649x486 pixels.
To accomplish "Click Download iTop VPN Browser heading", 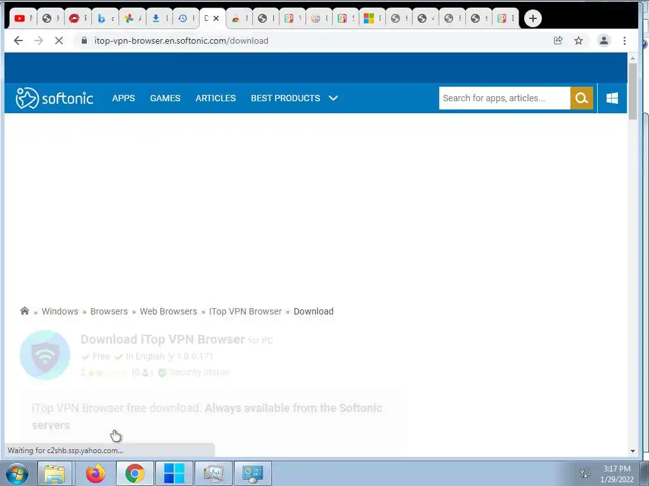I will click(163, 339).
